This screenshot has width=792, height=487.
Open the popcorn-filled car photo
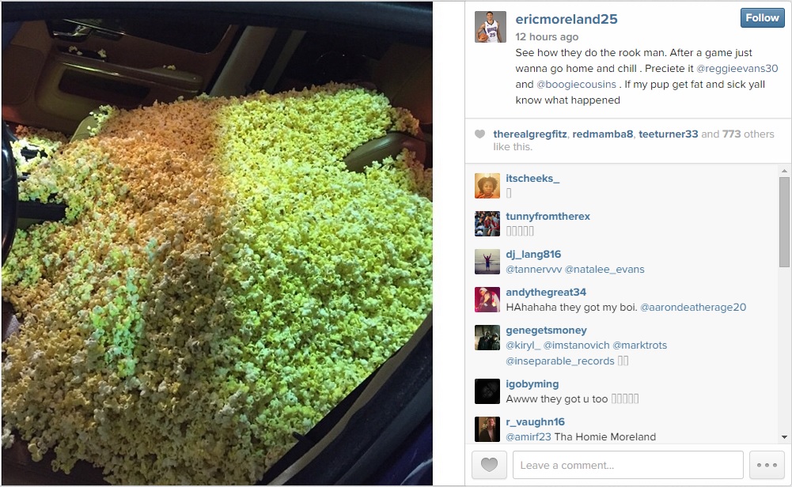(217, 243)
